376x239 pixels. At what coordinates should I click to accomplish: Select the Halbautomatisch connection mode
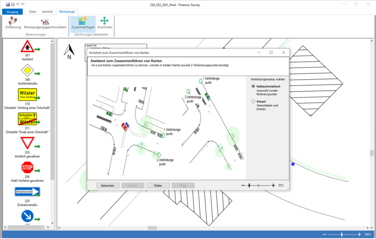(x=253, y=87)
